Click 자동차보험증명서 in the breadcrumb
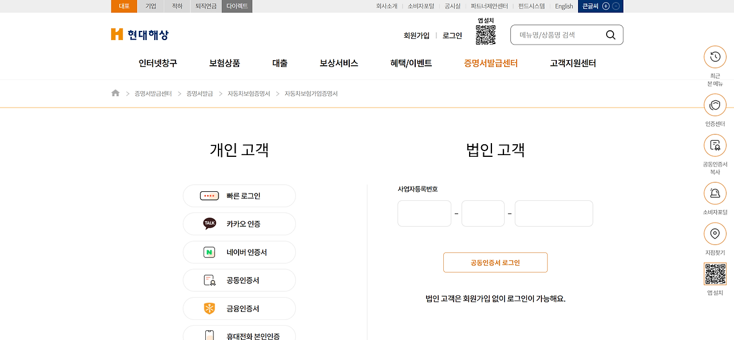 pyautogui.click(x=248, y=93)
